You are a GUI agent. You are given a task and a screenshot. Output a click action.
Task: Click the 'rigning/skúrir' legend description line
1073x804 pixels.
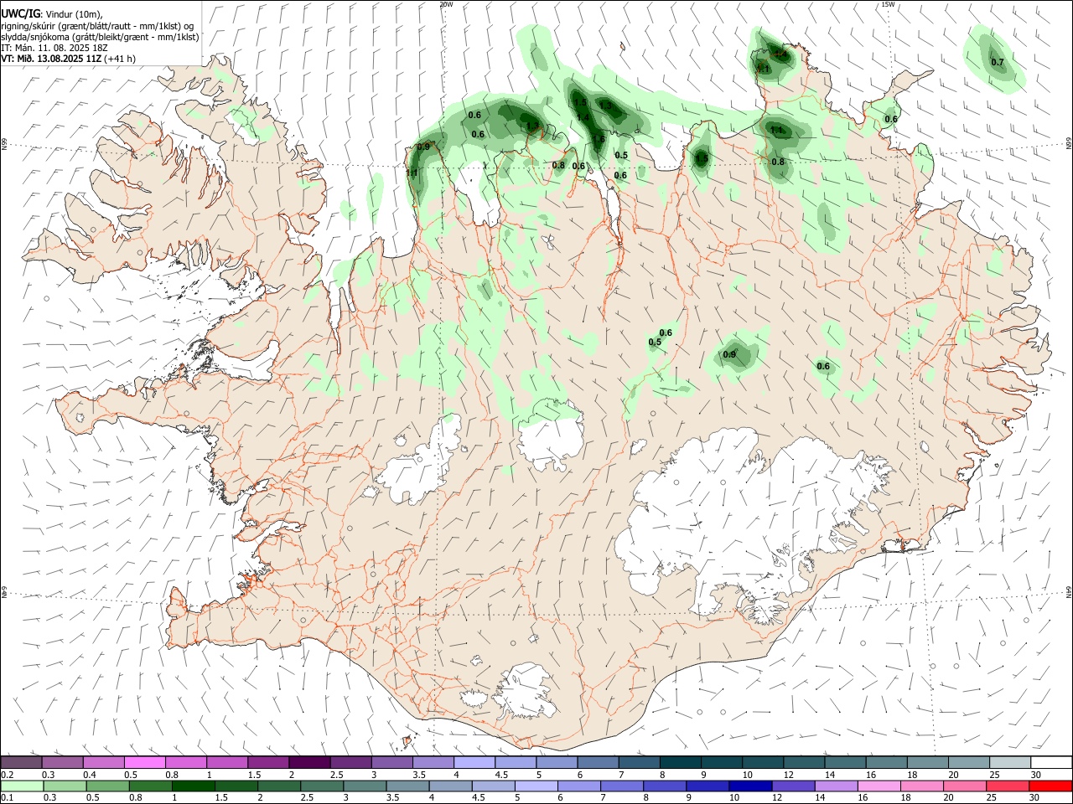click(x=97, y=25)
